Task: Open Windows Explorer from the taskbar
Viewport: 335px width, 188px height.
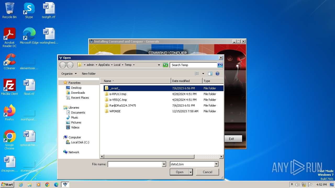Action: (30, 185)
